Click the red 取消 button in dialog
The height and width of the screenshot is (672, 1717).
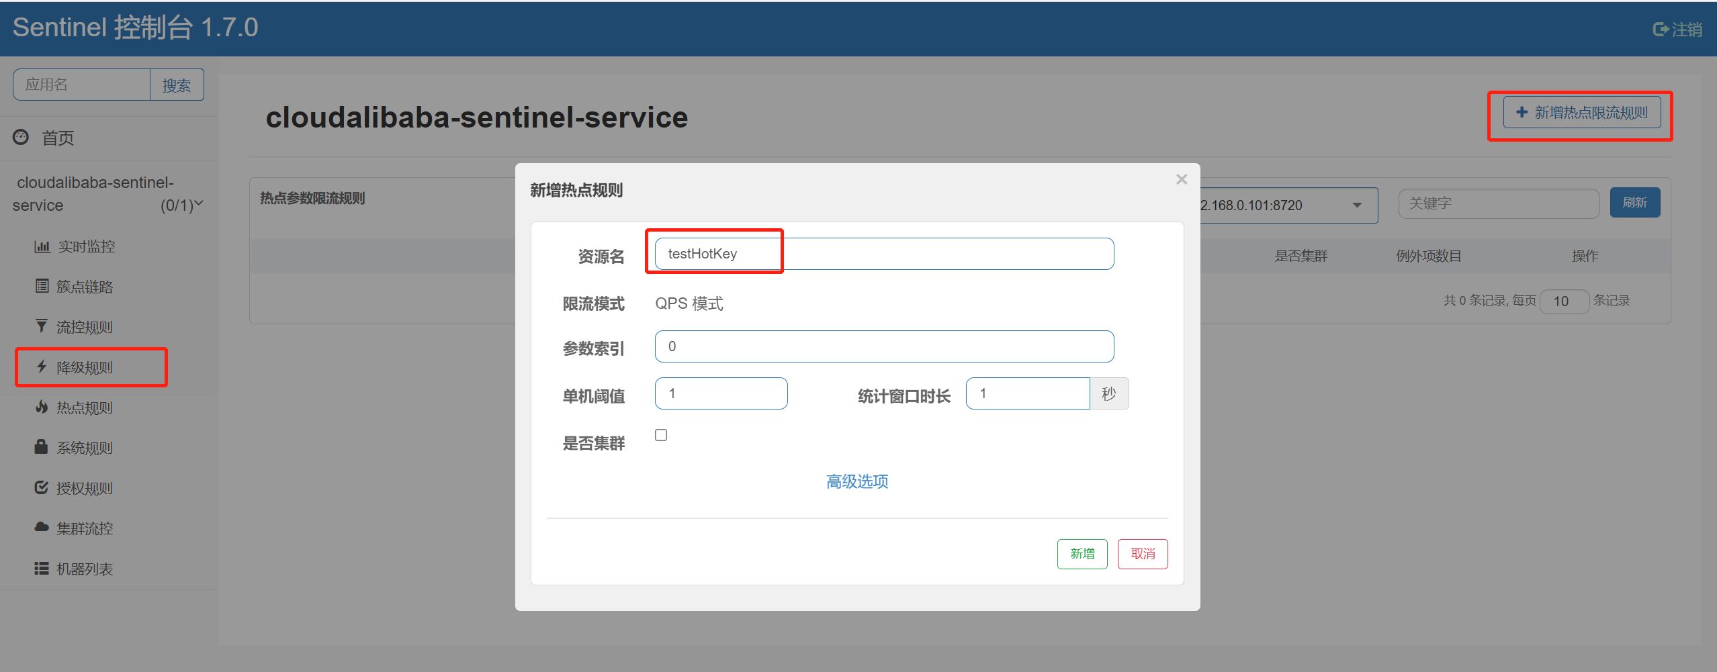pos(1143,554)
